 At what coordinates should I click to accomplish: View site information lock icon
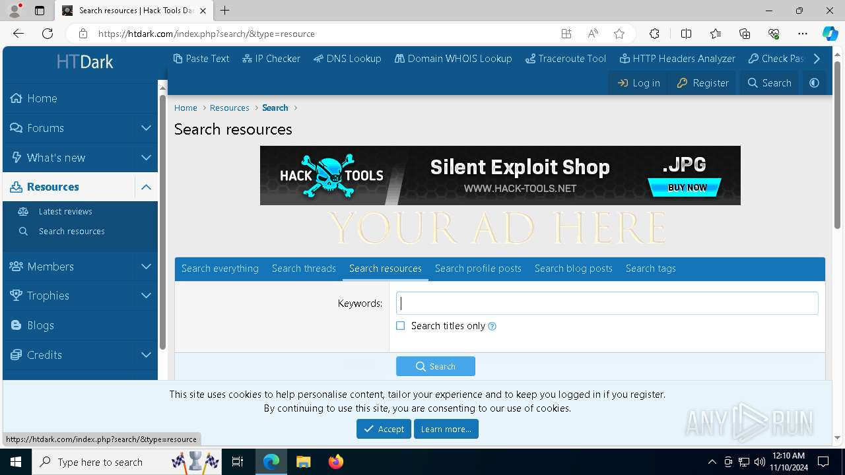click(83, 34)
